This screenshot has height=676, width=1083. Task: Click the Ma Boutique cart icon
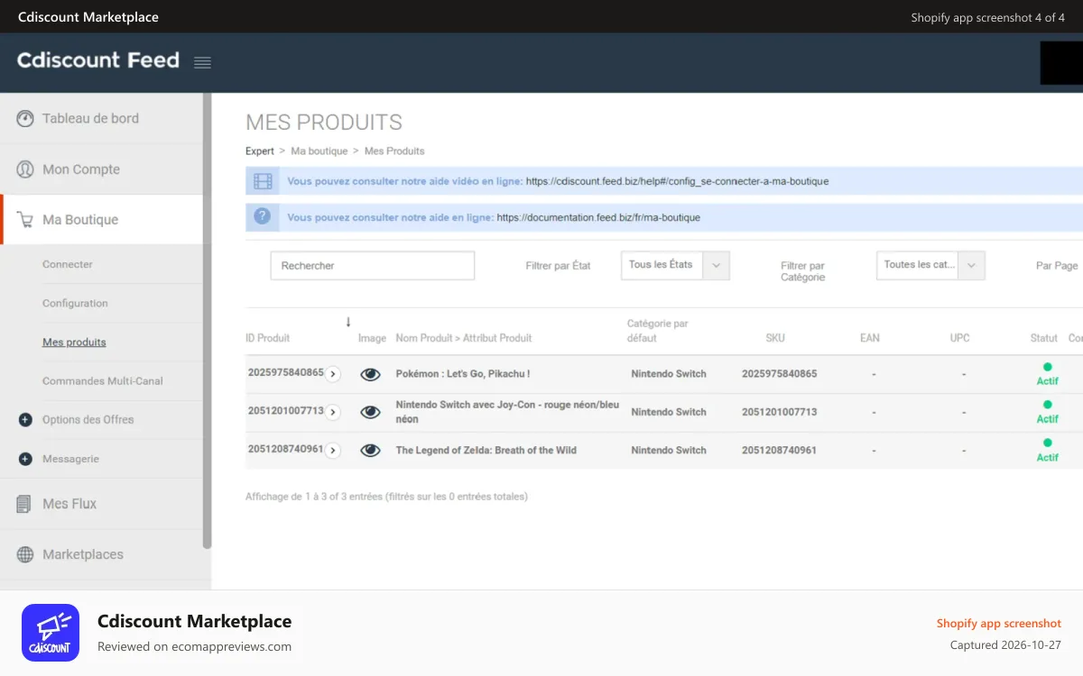(25, 220)
